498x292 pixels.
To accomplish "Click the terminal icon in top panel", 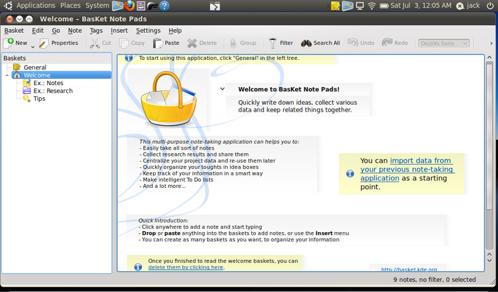I will (215, 6).
